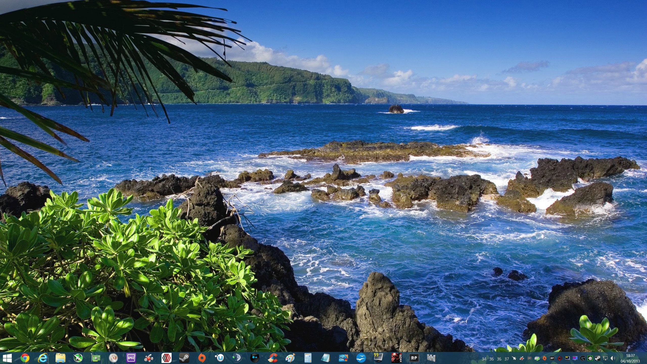
Task: Open TeamSpeak from the taskbar
Action: [x=237, y=358]
